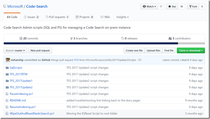
Task: Open the TFS_2017RTW folder
Action: click(x=19, y=74)
